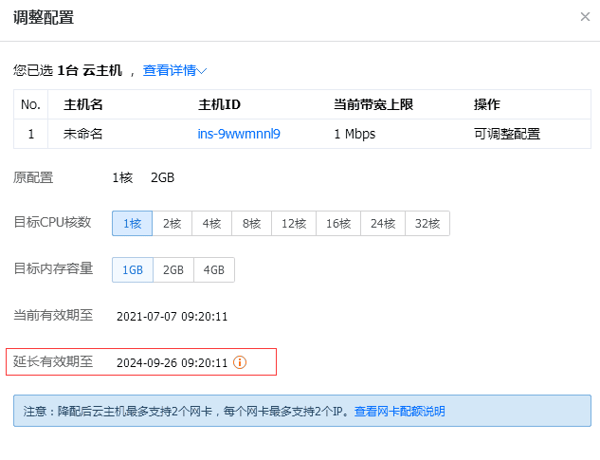Click the orange info icon beside extended expiry date
600x460 pixels.
240,362
